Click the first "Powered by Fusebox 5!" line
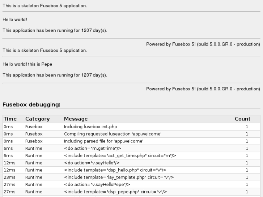263x197 pixels. tap(203, 44)
